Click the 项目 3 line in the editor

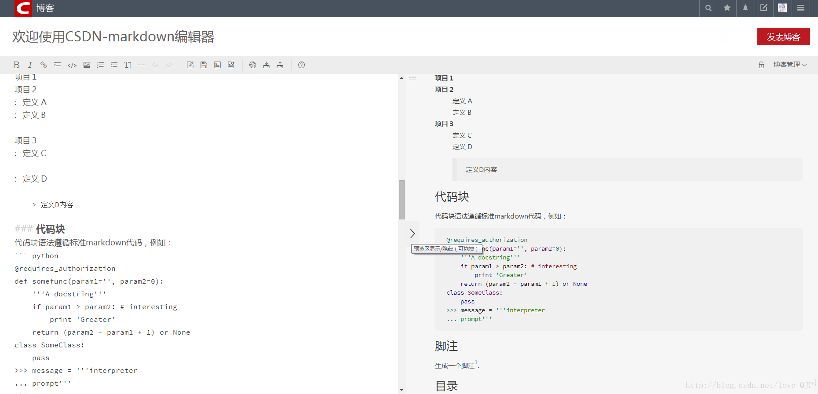tap(26, 141)
